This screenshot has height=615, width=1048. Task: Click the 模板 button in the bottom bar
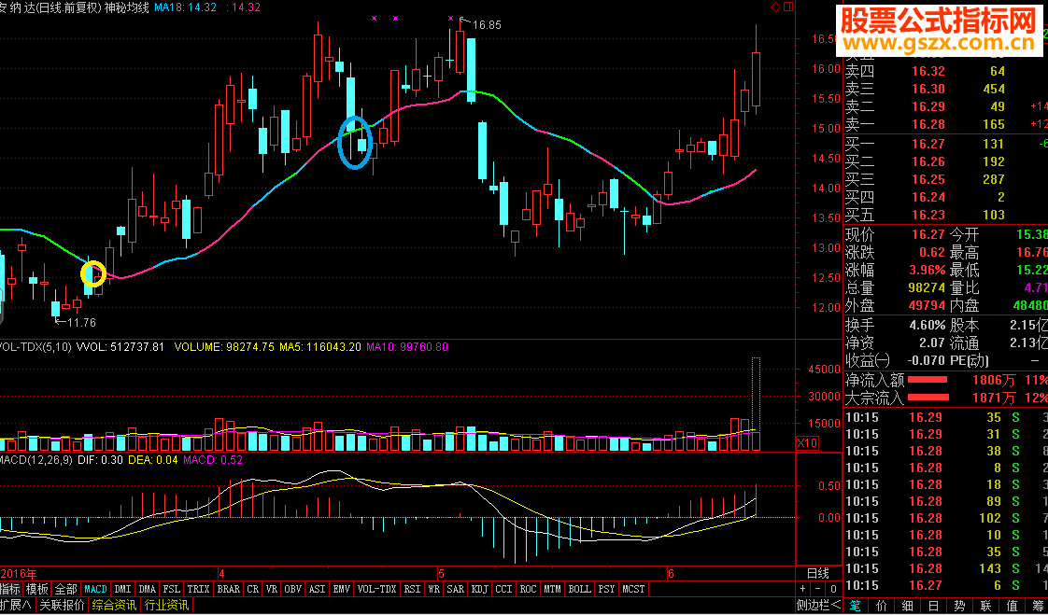36,590
